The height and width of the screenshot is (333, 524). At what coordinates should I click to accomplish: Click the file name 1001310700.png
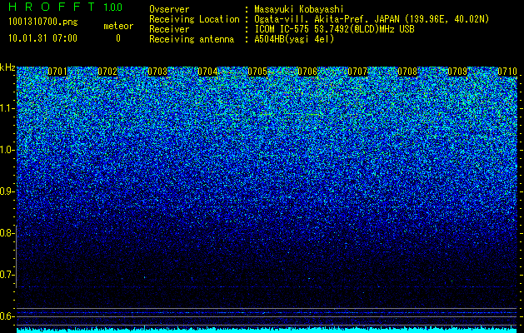43,22
